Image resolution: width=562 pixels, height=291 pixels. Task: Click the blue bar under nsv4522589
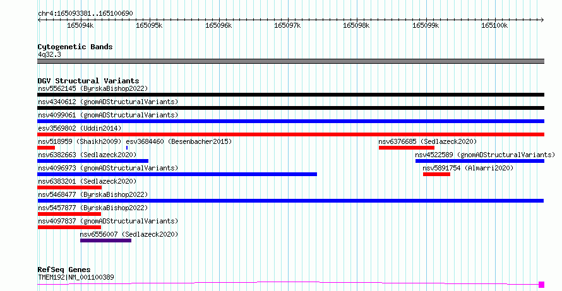479,161
